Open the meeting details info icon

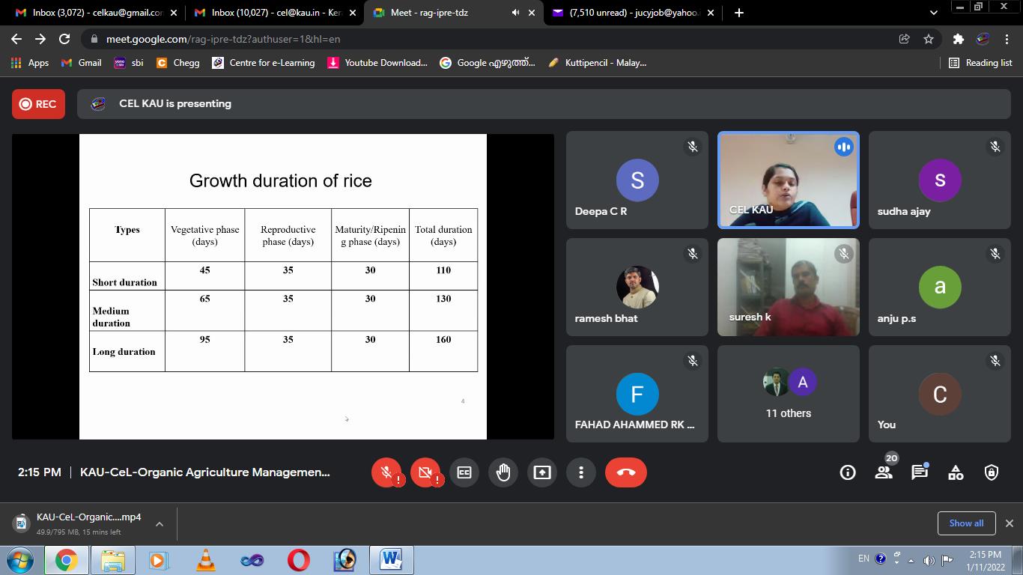tap(848, 472)
